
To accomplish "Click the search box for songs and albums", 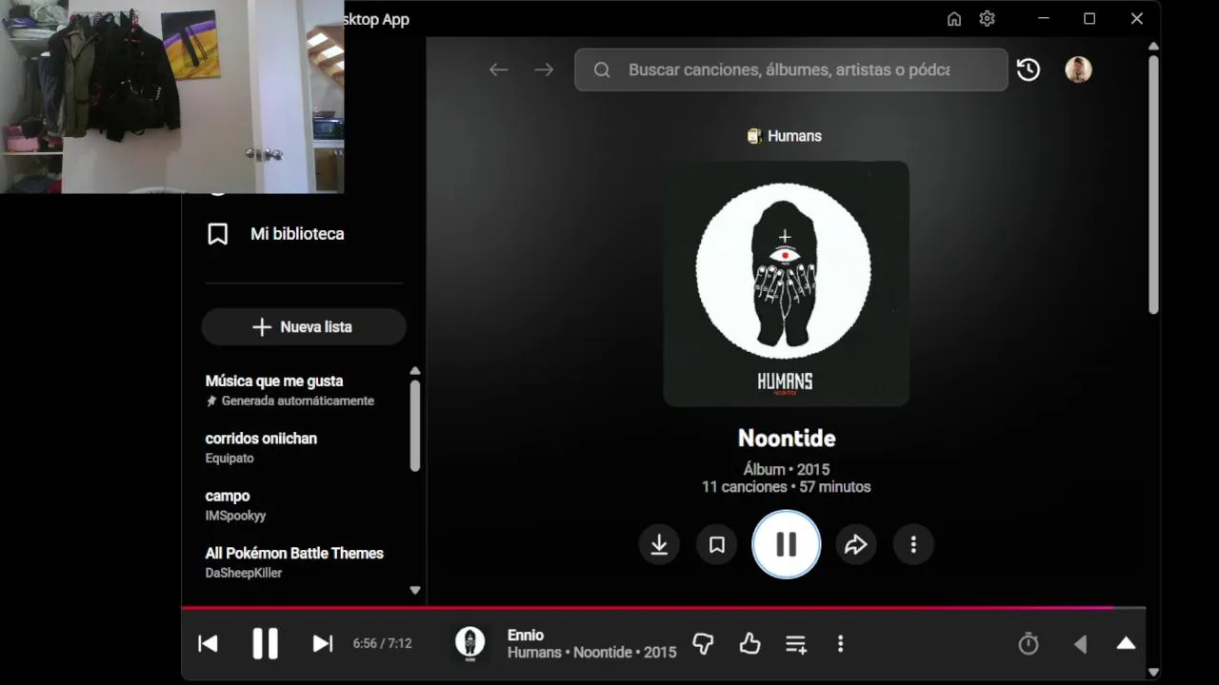I will point(790,69).
